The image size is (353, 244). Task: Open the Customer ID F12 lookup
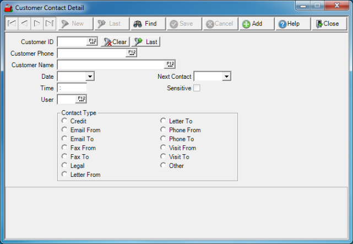92,42
